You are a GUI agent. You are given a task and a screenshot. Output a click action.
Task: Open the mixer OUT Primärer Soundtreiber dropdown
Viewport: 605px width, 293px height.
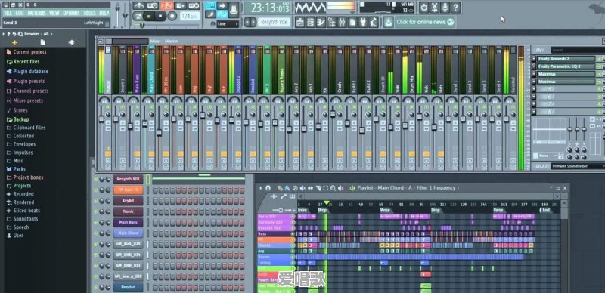point(578,166)
